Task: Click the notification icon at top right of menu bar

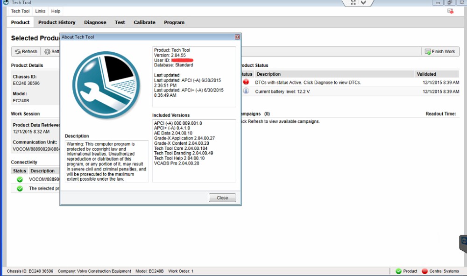Action: [x=450, y=11]
